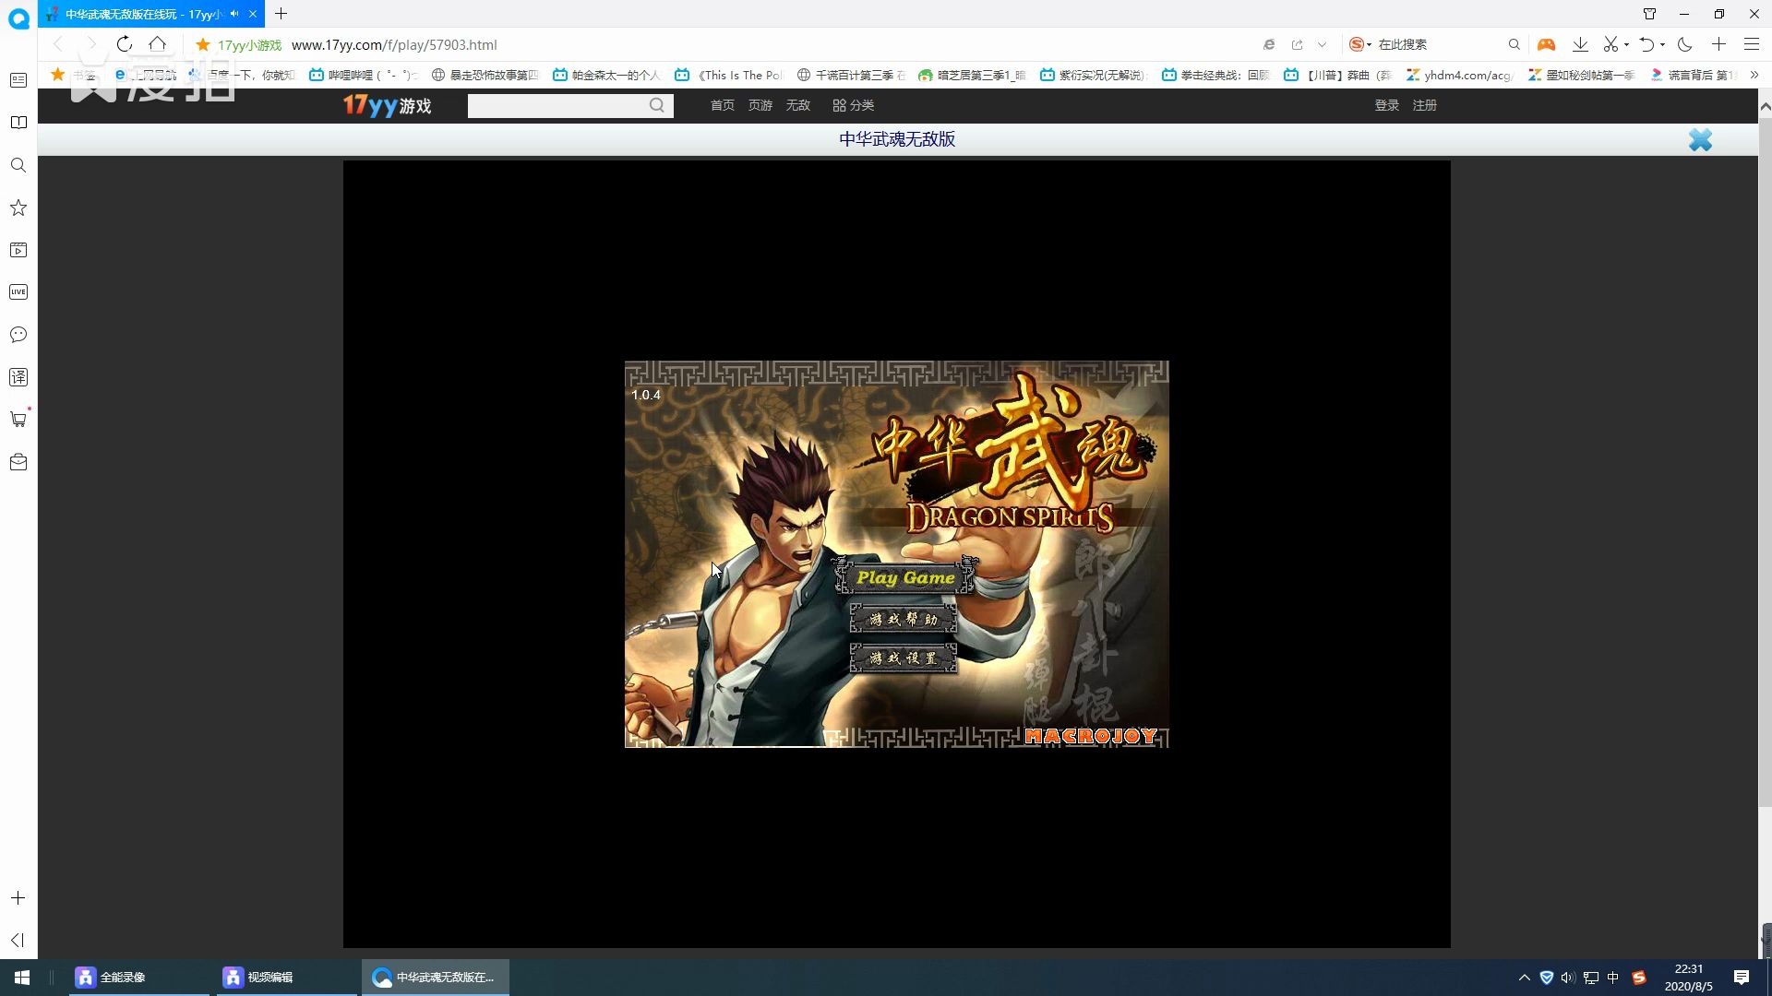Click the undo closed tab icon
This screenshot has width=1772, height=996.
pyautogui.click(x=1646, y=44)
